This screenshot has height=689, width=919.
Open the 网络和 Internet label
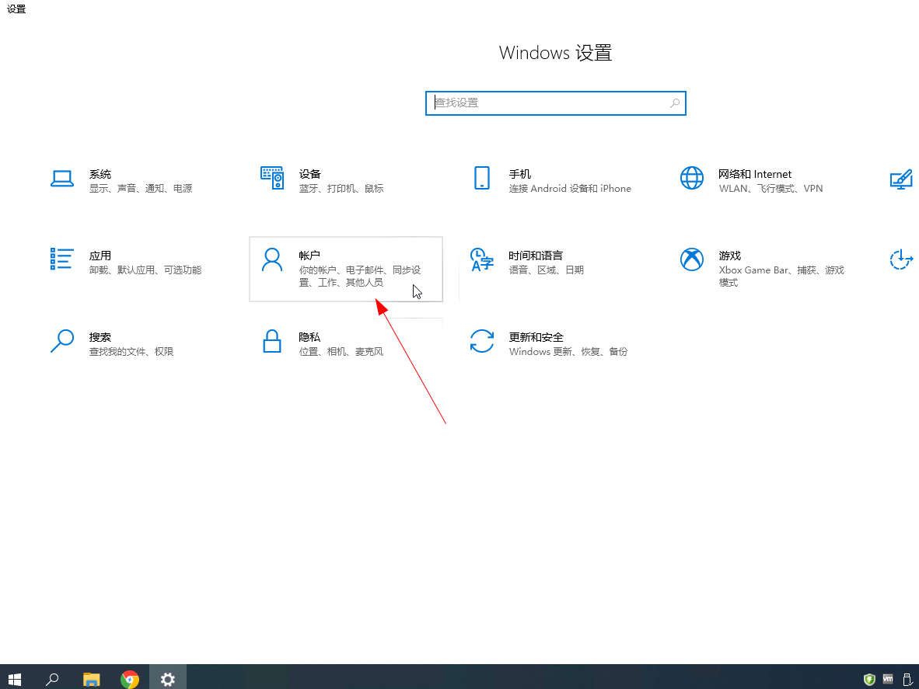coord(755,174)
